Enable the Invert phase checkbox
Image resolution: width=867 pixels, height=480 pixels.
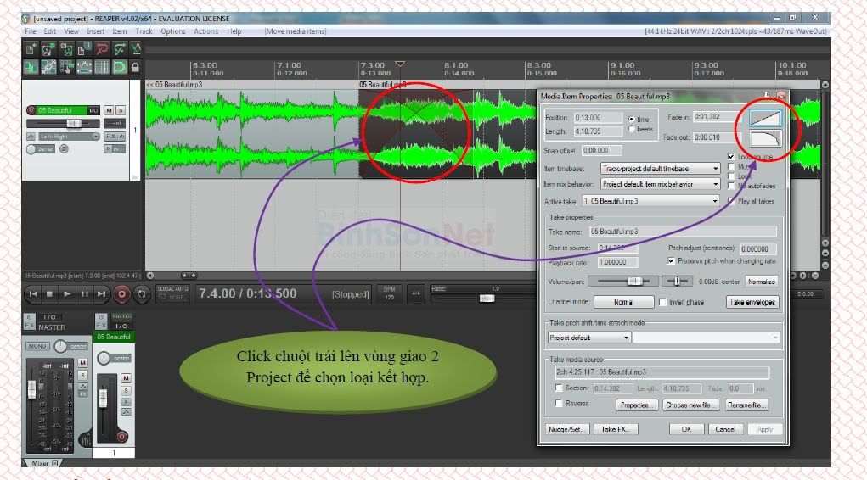[663, 302]
